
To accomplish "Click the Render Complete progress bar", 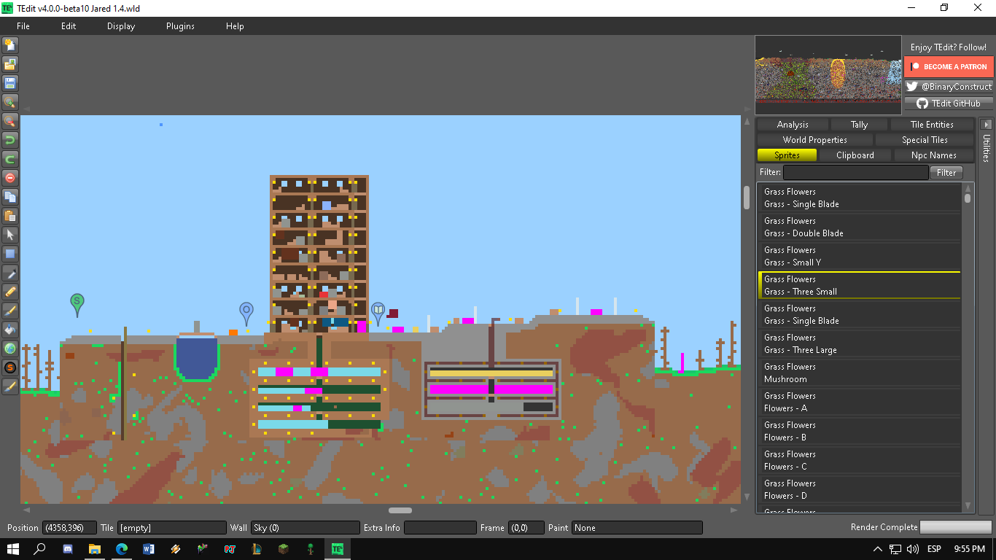I will tap(955, 526).
